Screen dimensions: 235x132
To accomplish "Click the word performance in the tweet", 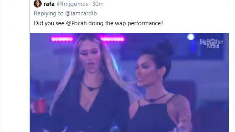I will tap(145, 24).
